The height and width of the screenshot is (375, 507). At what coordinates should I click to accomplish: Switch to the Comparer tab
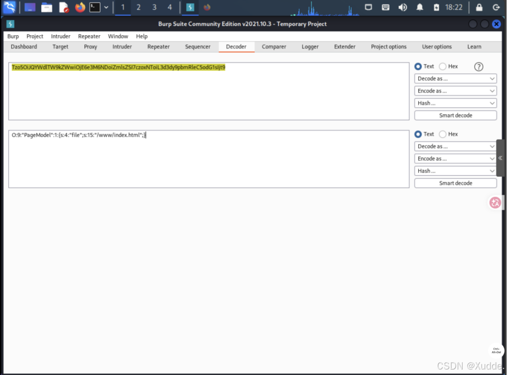click(274, 47)
